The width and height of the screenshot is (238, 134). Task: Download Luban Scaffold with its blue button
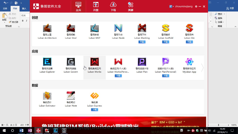(165, 42)
